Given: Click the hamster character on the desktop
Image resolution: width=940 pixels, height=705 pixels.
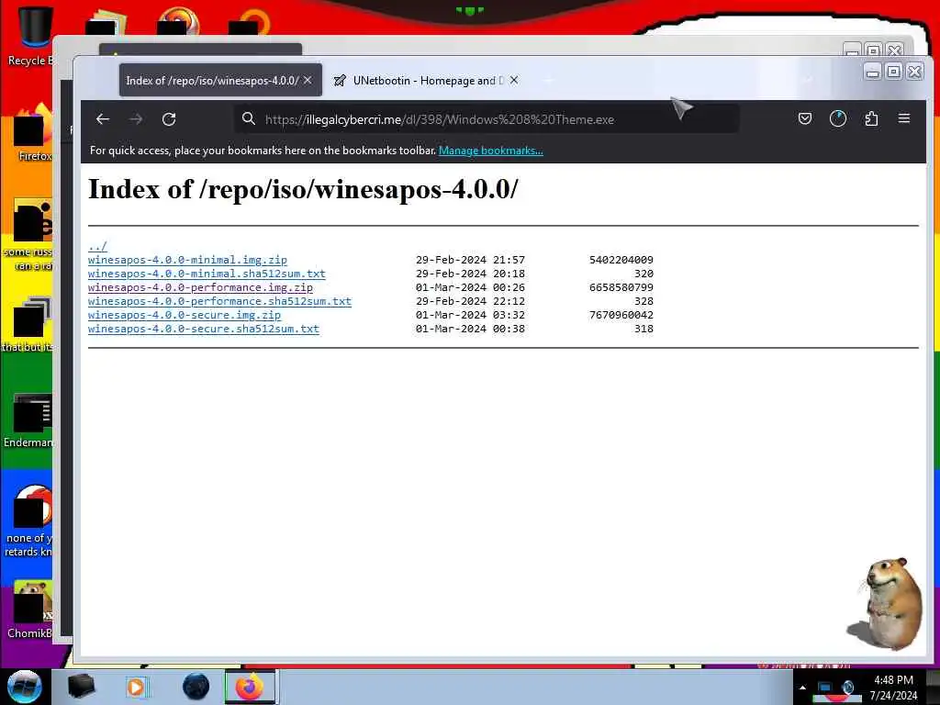Looking at the screenshot, I should click(886, 603).
